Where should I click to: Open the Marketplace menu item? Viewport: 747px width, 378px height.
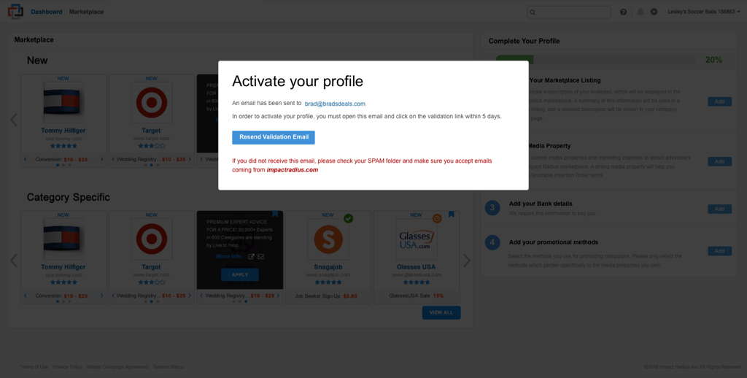[x=86, y=12]
